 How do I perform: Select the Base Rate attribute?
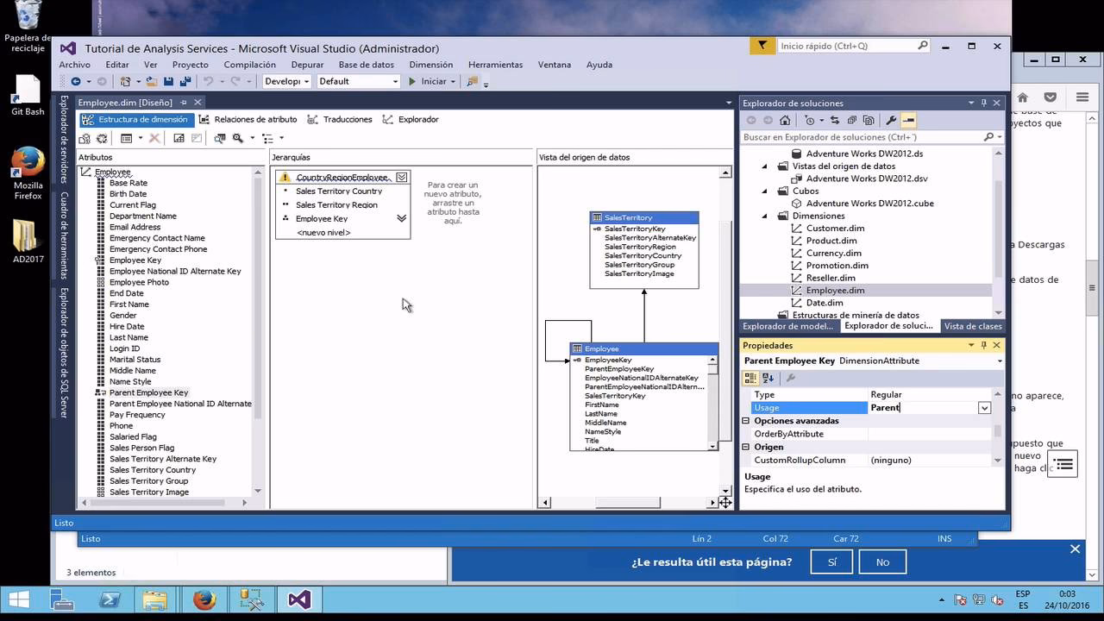[128, 183]
